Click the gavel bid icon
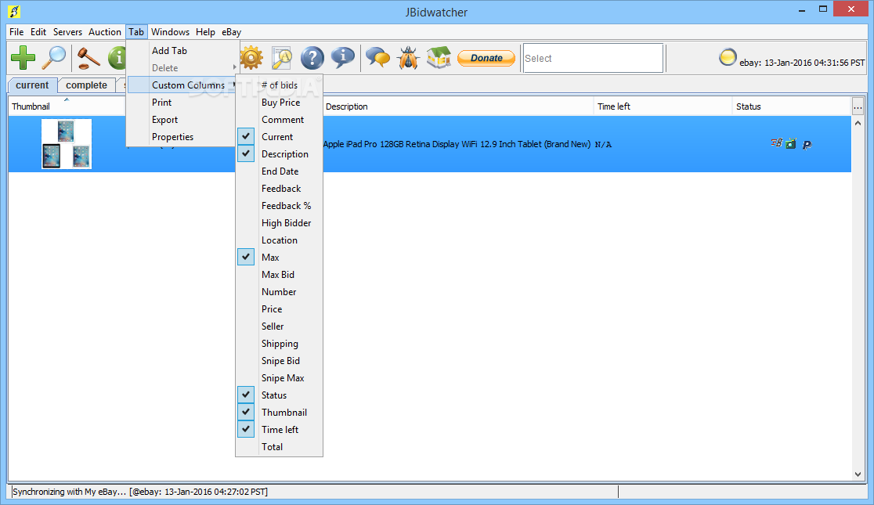The height and width of the screenshot is (505, 874). (88, 57)
